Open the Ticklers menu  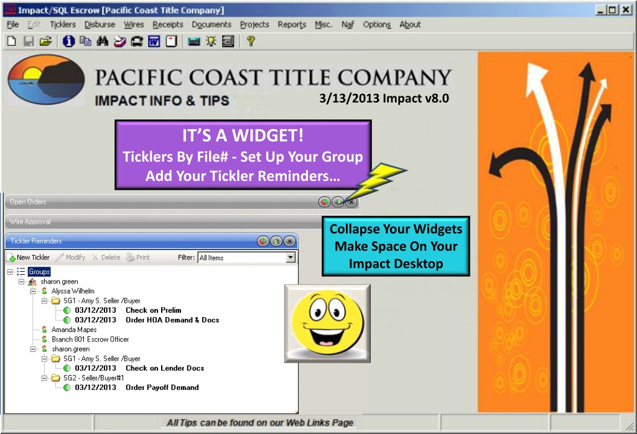pos(63,25)
